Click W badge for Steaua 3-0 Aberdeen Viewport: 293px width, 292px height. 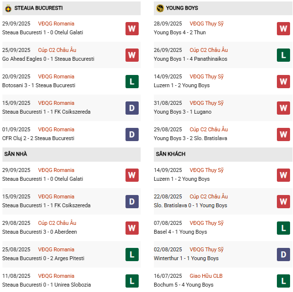click(132, 228)
